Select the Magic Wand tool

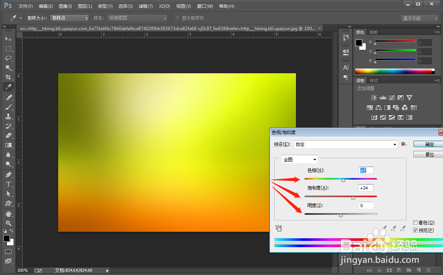click(8, 67)
